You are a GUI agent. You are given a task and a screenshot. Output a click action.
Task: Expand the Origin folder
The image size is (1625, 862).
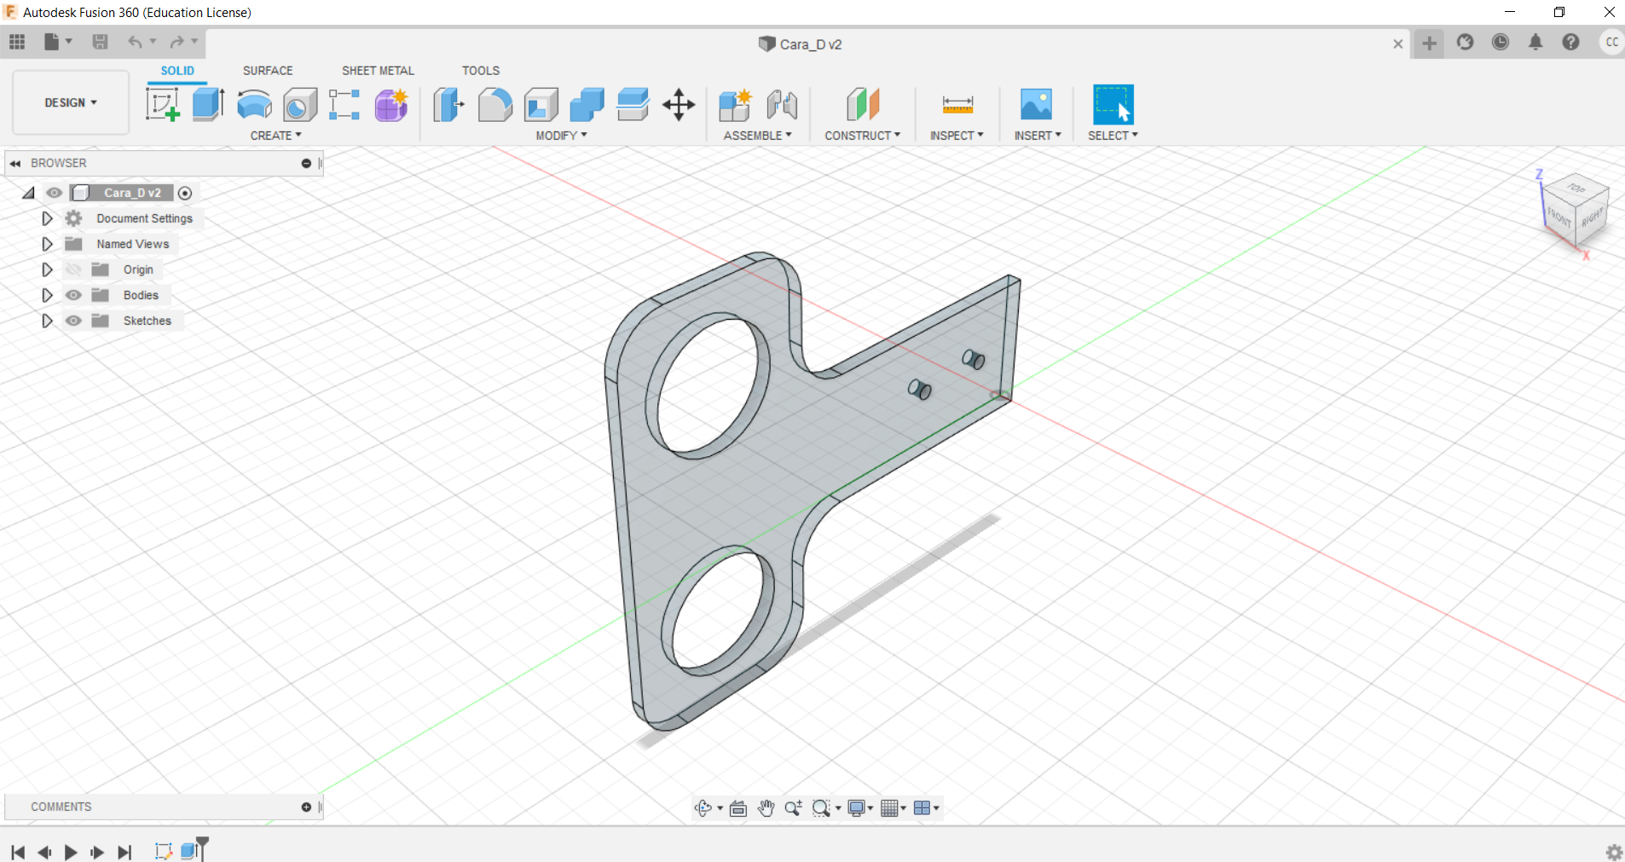(x=47, y=269)
